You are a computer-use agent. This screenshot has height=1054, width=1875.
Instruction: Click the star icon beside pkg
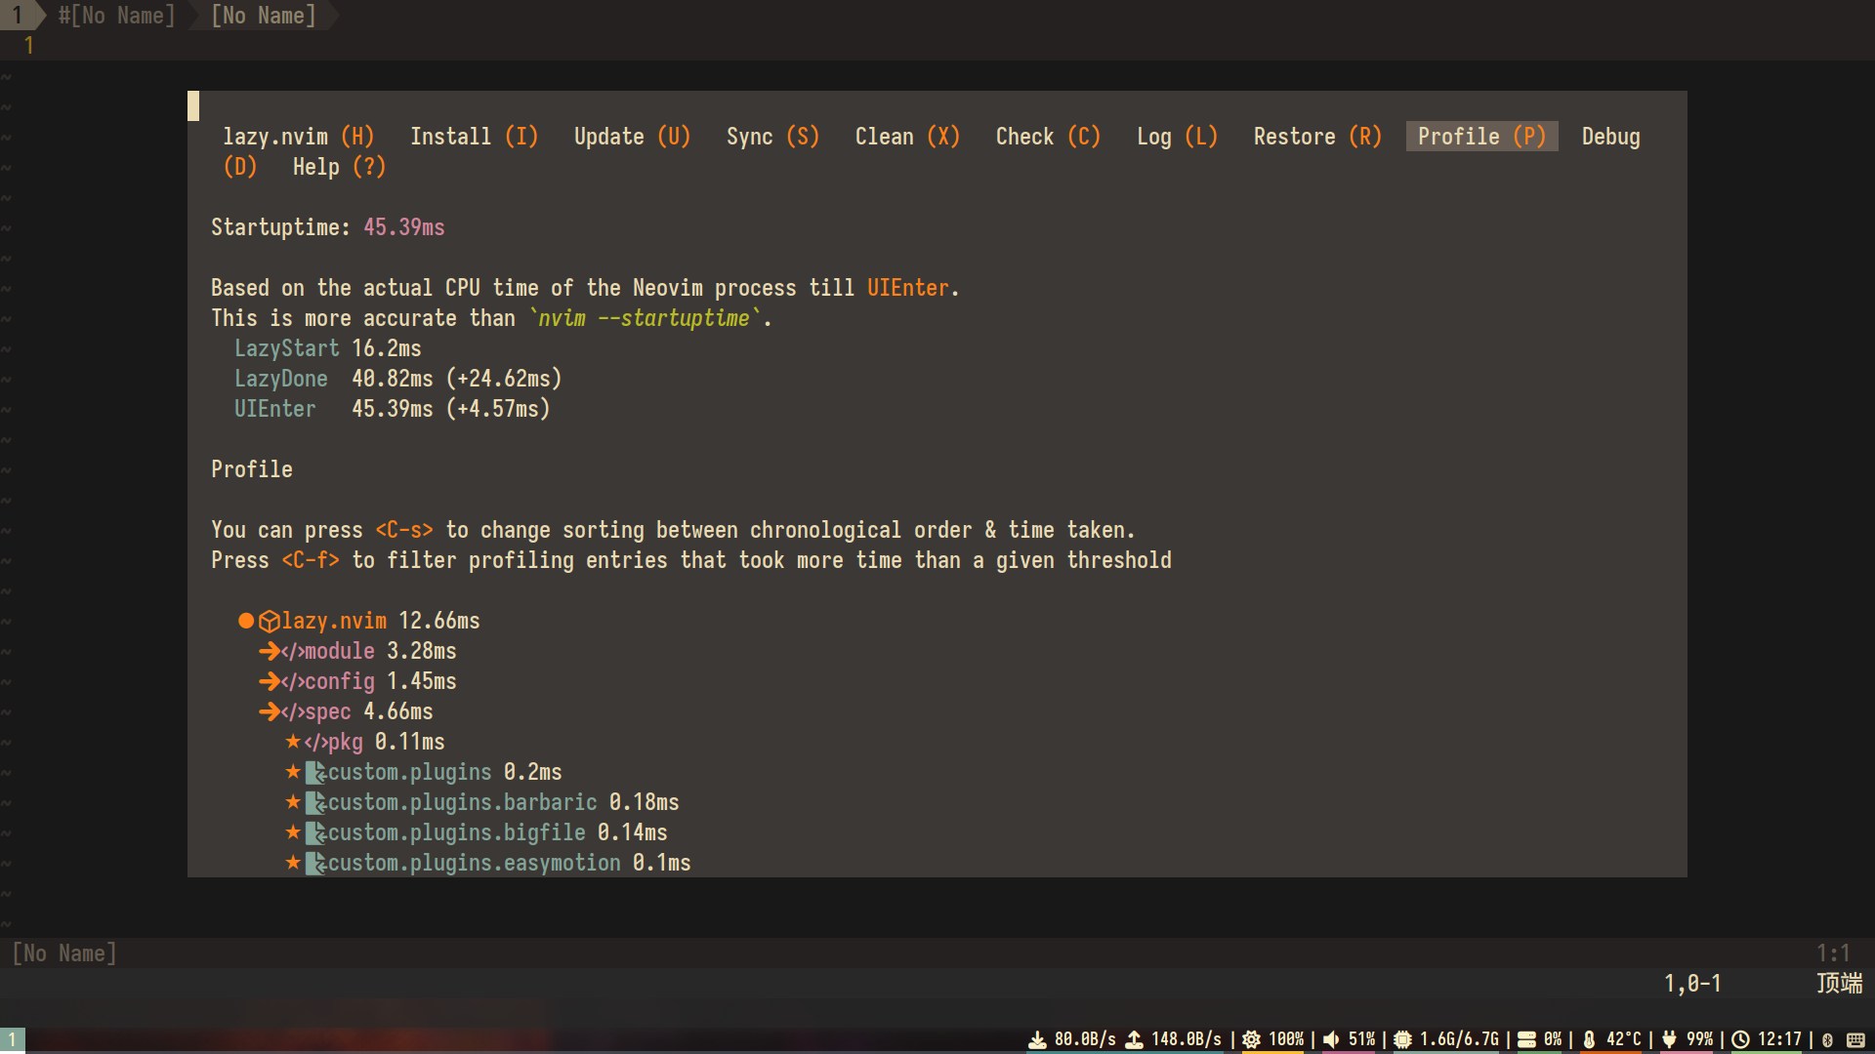(293, 742)
